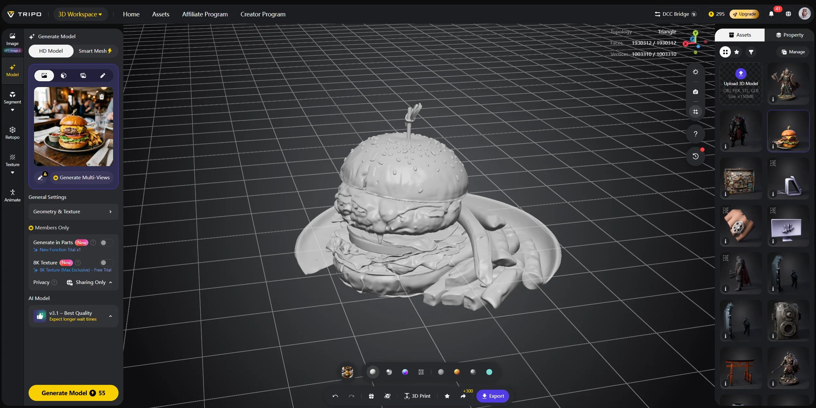This screenshot has height=408, width=816.
Task: Select the white clay material sphere
Action: click(373, 372)
